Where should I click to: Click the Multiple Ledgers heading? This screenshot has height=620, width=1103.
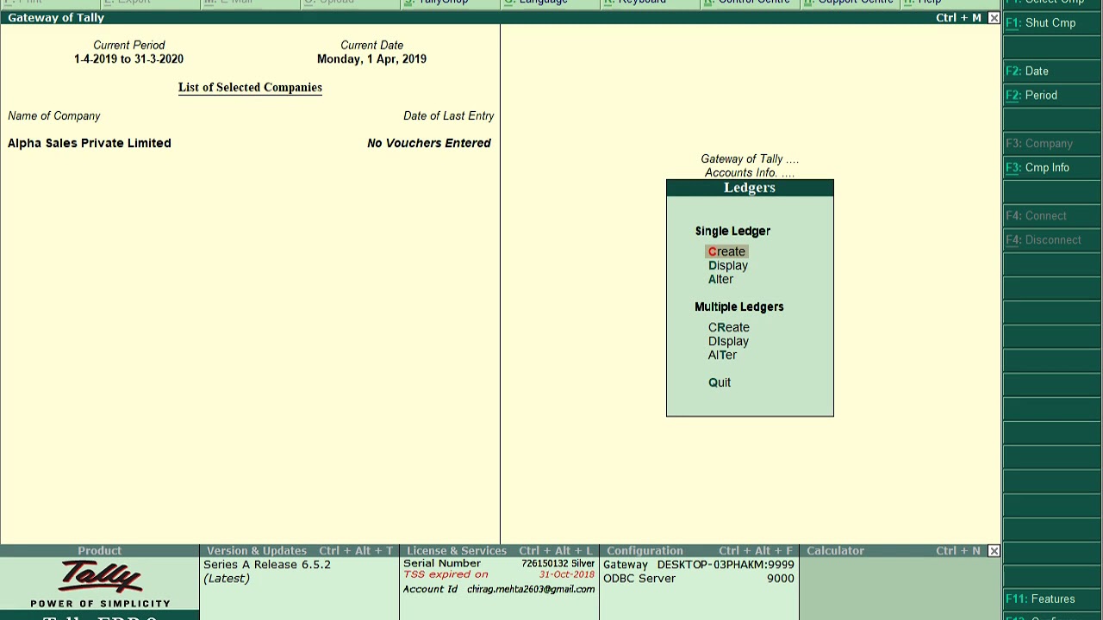[x=739, y=307]
